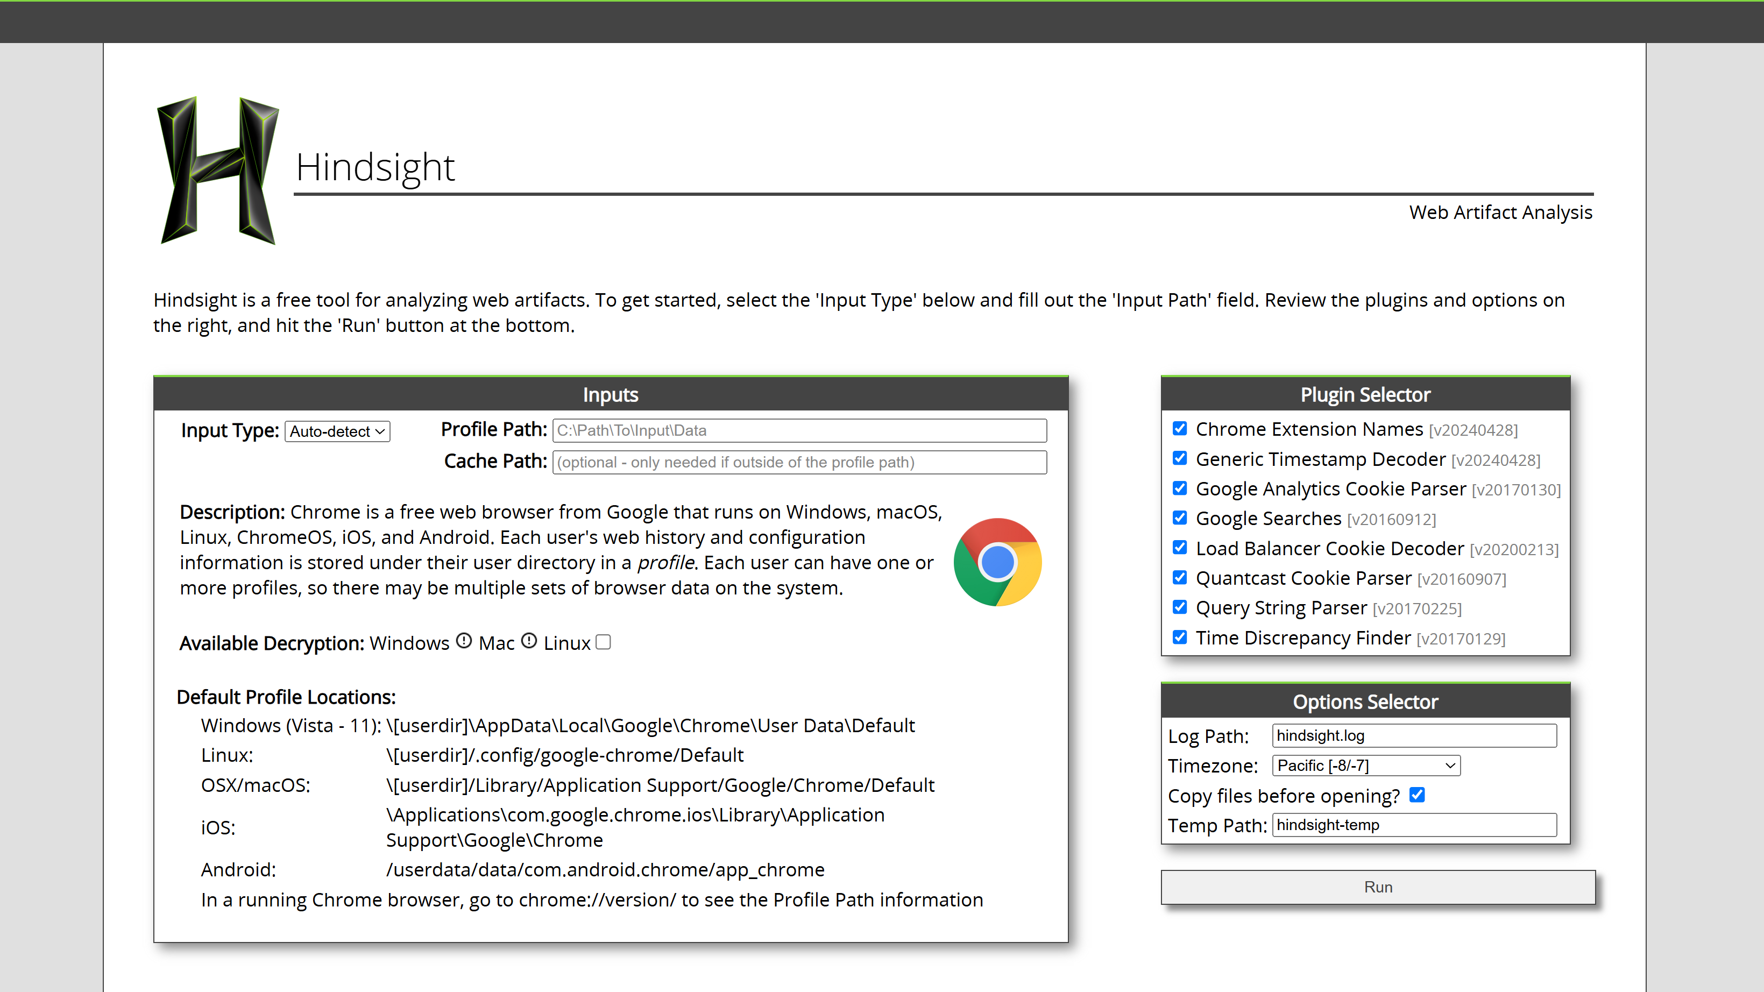Toggle the Linux decryption checkbox
This screenshot has height=992, width=1764.
(603, 642)
